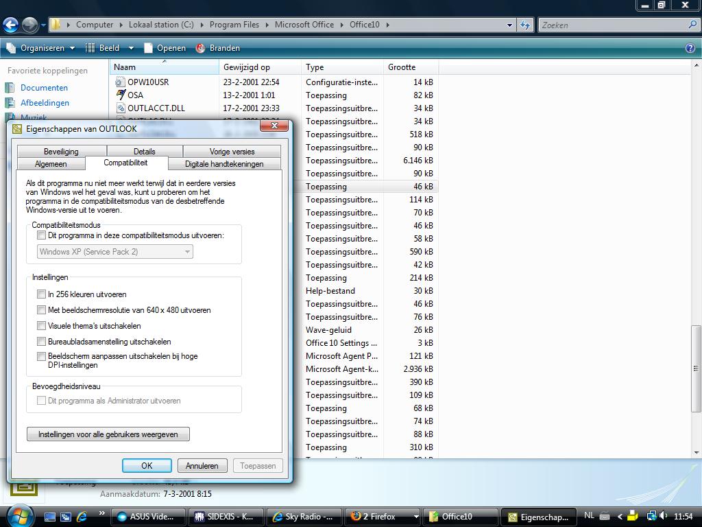Show hidden system tray icons arrow
Screen dimensions: 702x527
click(620, 517)
